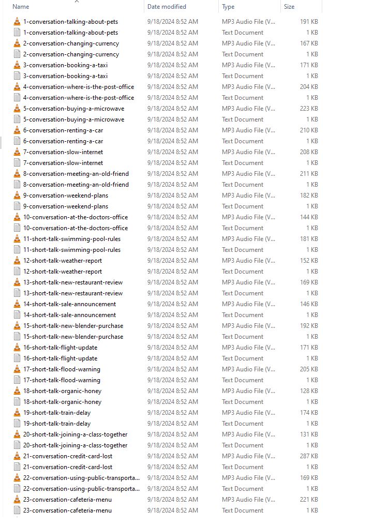Image resolution: width=389 pixels, height=526 pixels.
Task: Sort by the Date modified column header
Action: pyautogui.click(x=167, y=7)
